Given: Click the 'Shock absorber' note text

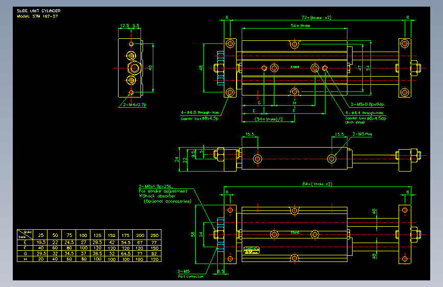Looking at the screenshot, I should click(x=159, y=196).
